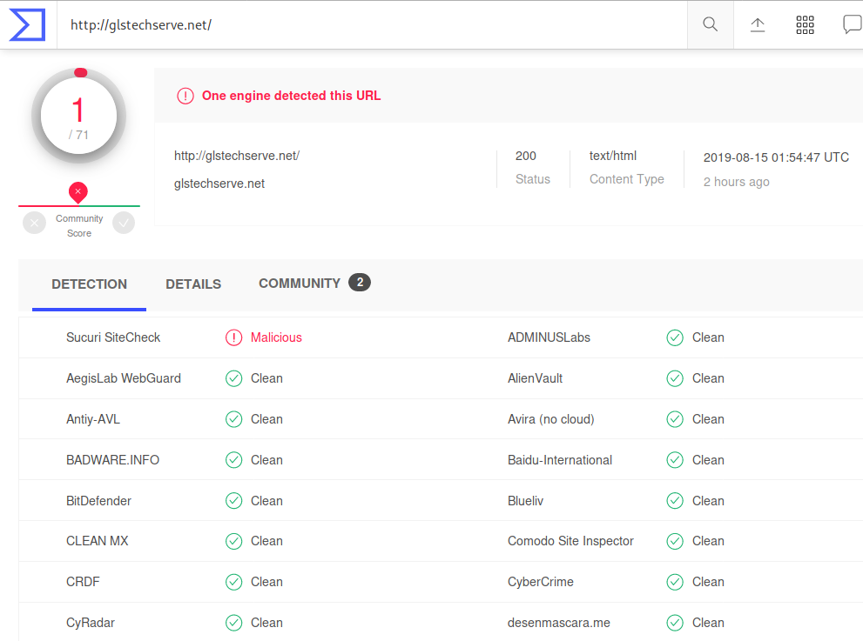Click the Content Type label

point(627,179)
